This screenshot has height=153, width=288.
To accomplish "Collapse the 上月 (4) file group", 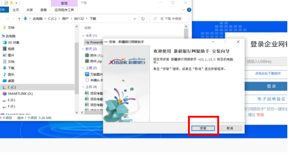I will 83,87.
